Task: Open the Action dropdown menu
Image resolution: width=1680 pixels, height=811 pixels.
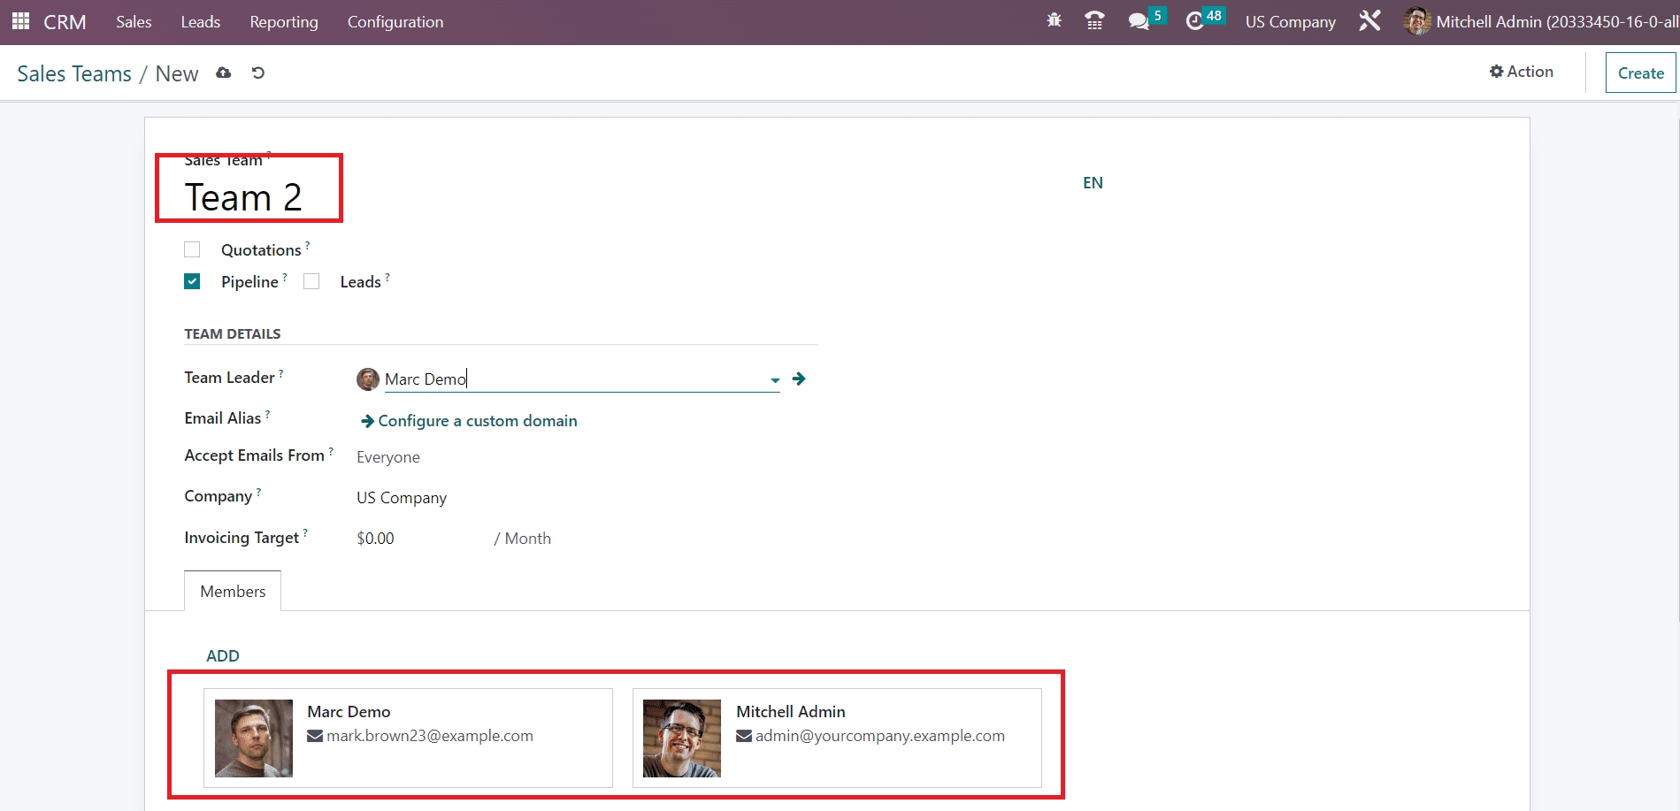Action: click(x=1522, y=72)
